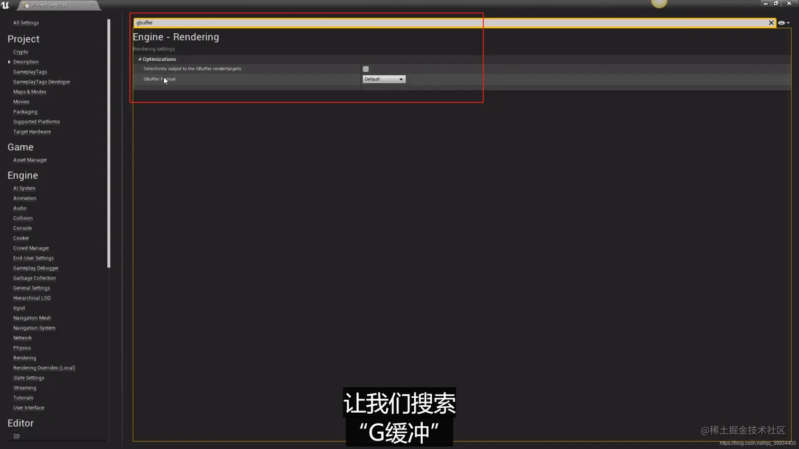
Task: Open the view options eye menu
Action: click(784, 23)
